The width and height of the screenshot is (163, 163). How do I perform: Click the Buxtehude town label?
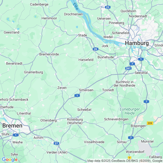tap(106, 57)
